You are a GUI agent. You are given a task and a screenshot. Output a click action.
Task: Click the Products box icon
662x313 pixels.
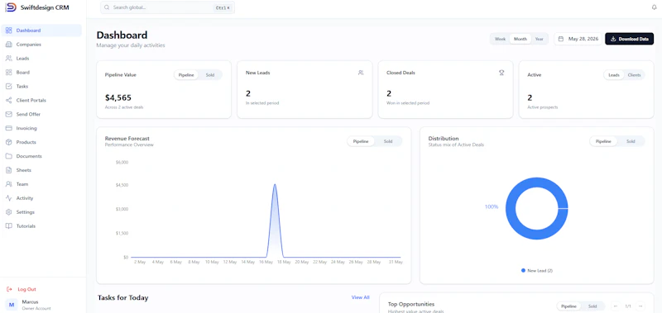pos(8,142)
